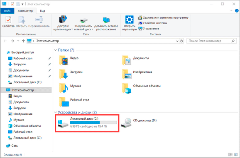This screenshot has height=158, width=240.
Task: Click the C: drive usage bar
Action: (93, 122)
